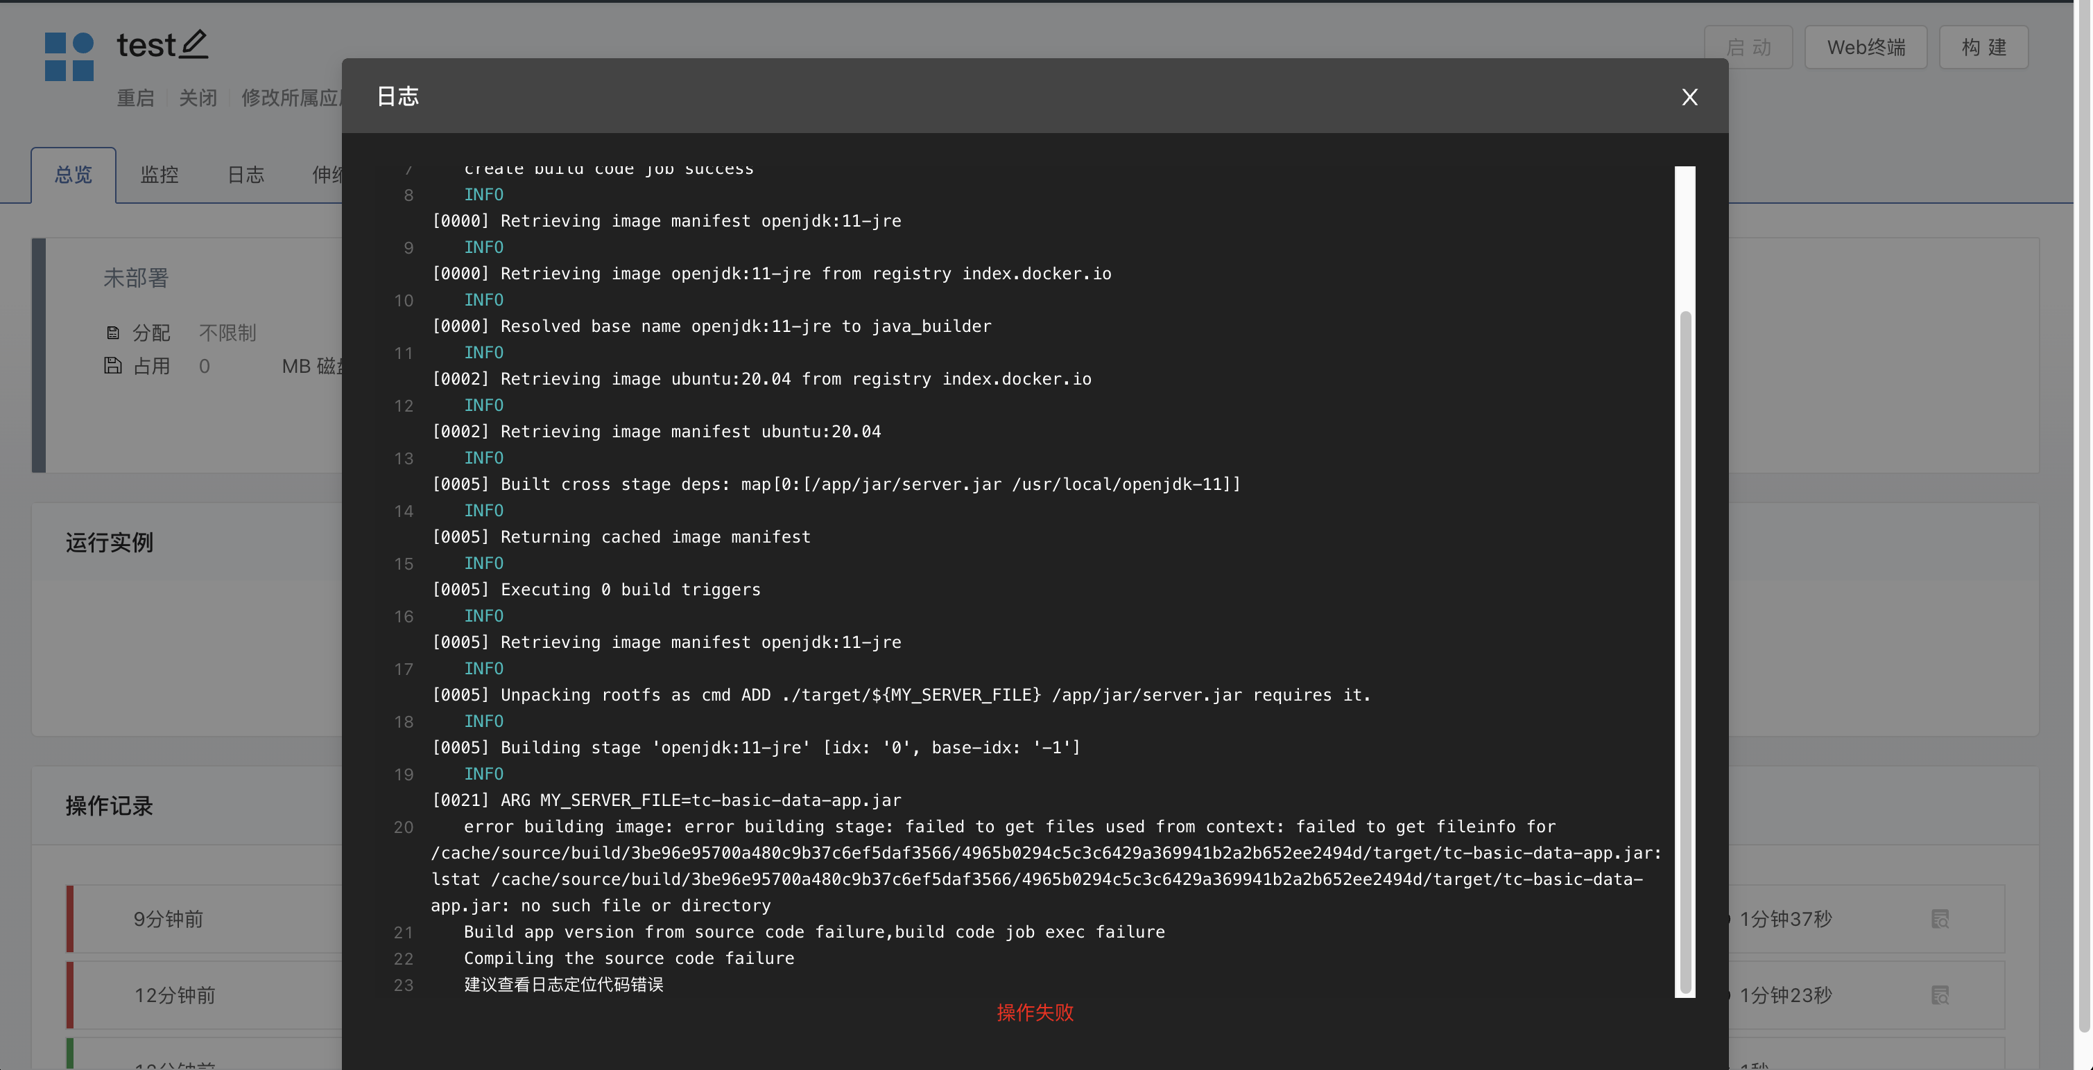Switch to the 日志 tab

coord(246,175)
